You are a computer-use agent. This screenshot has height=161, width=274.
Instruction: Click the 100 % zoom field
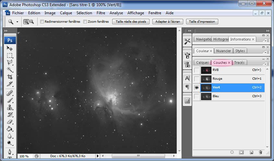[25, 156]
